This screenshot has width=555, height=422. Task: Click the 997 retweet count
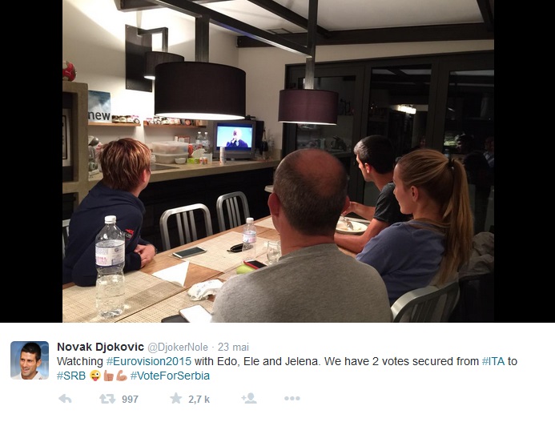[x=130, y=400]
